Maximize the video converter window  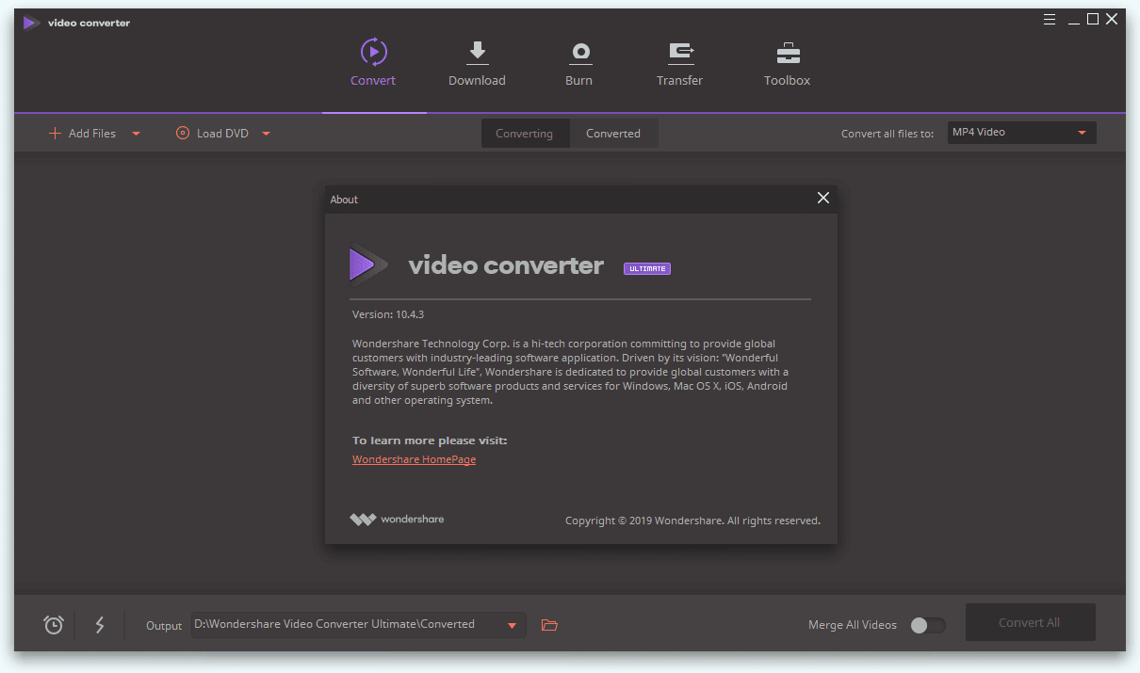pos(1093,20)
